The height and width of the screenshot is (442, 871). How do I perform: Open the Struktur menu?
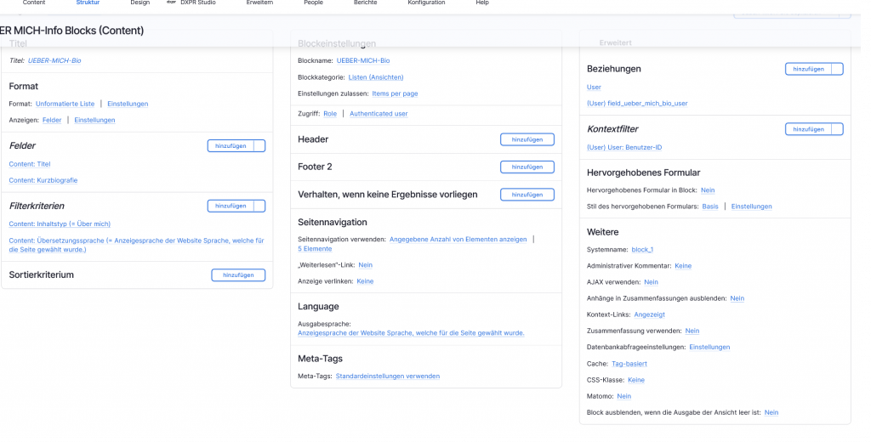click(88, 3)
